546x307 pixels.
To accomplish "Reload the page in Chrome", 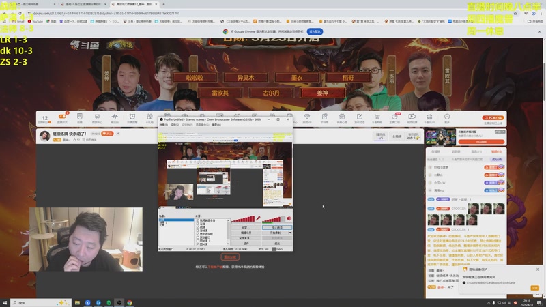I will [20, 13].
